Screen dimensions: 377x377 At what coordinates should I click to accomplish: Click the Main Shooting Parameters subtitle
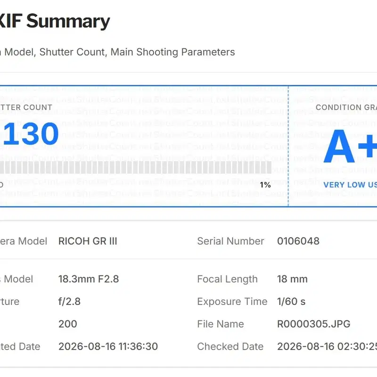click(x=172, y=52)
